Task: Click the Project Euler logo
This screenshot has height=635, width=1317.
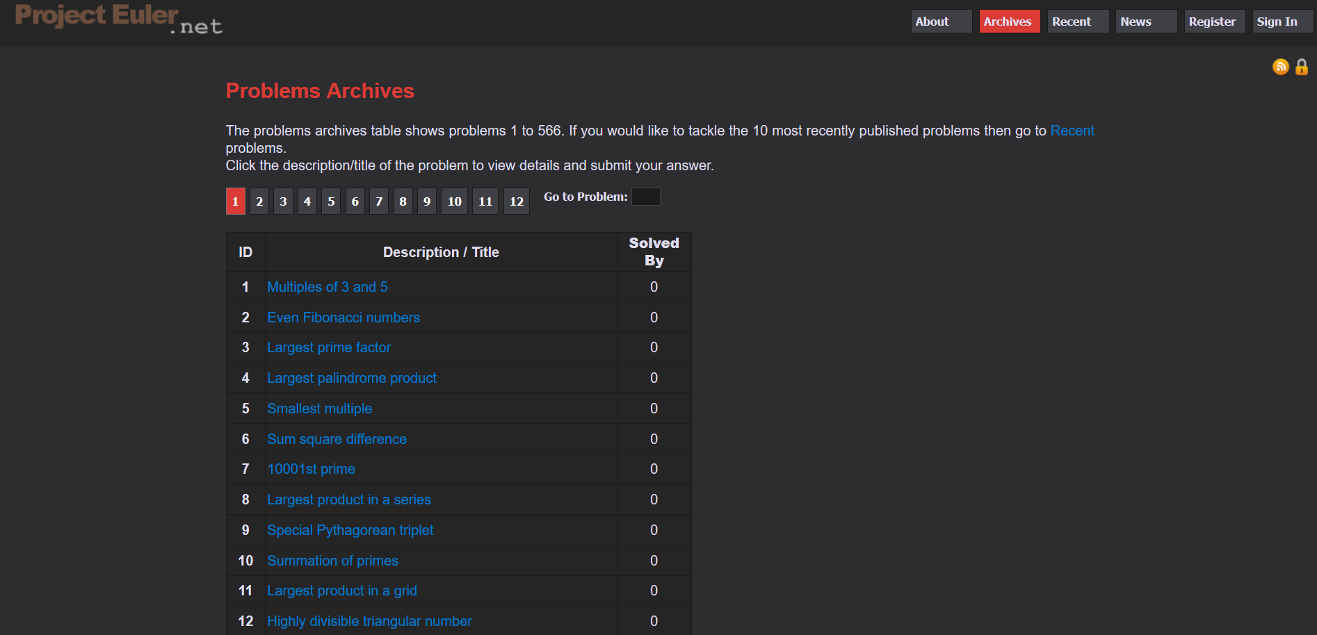Action: click(x=118, y=19)
